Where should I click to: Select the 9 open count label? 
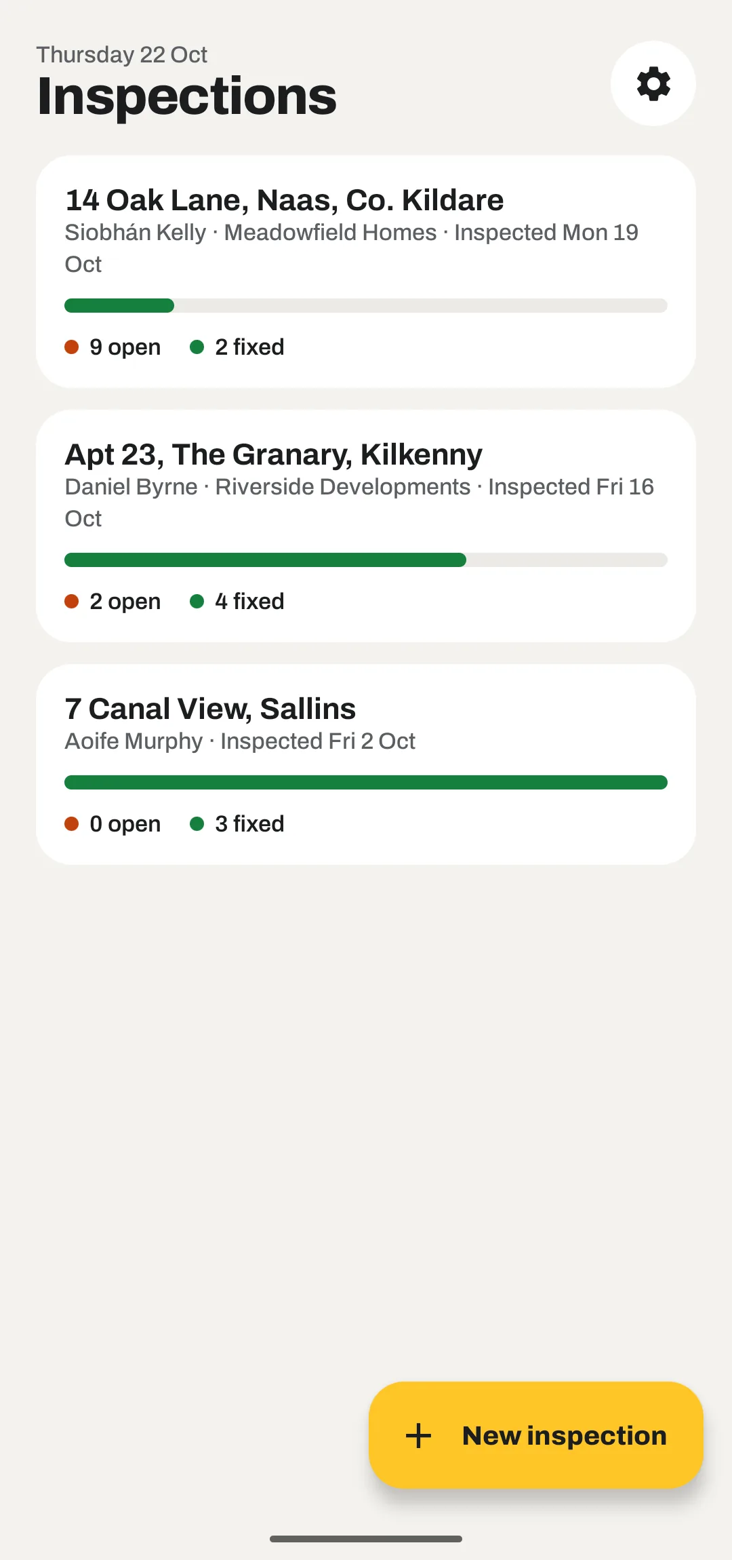(x=125, y=347)
